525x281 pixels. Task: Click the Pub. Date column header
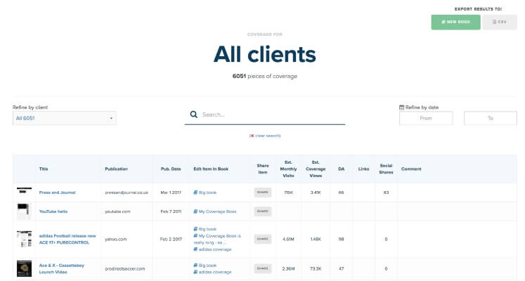tap(171, 169)
